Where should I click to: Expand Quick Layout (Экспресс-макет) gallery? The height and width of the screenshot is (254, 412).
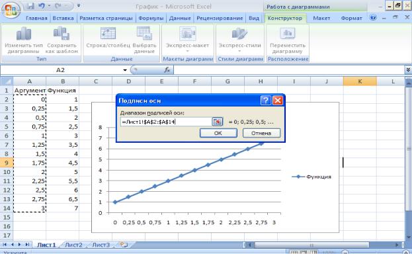(x=188, y=39)
